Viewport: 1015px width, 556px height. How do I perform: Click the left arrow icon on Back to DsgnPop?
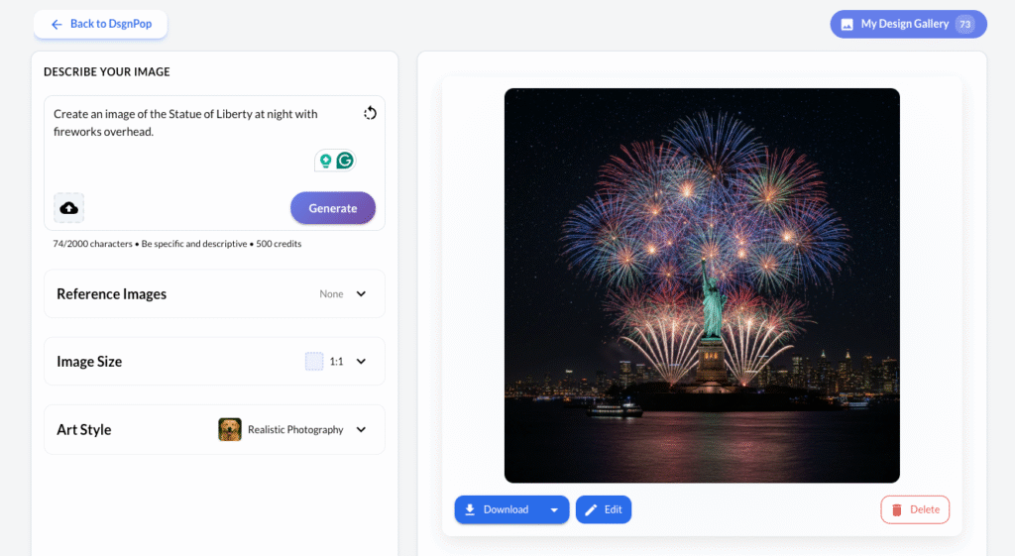coord(56,24)
